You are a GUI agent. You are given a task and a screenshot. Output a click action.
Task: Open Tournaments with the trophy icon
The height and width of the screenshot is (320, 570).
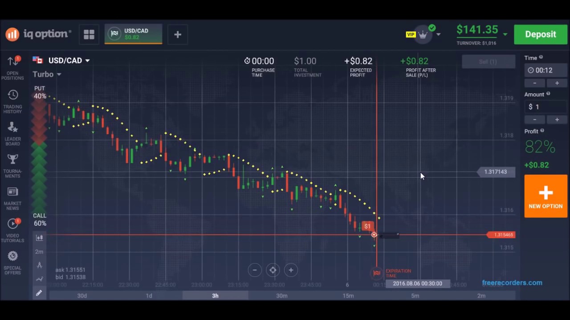pyautogui.click(x=12, y=166)
